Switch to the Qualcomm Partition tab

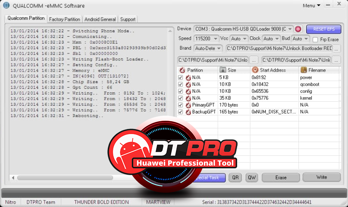(x=26, y=18)
